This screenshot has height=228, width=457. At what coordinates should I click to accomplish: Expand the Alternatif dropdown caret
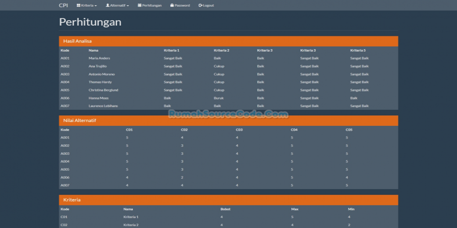(x=128, y=6)
